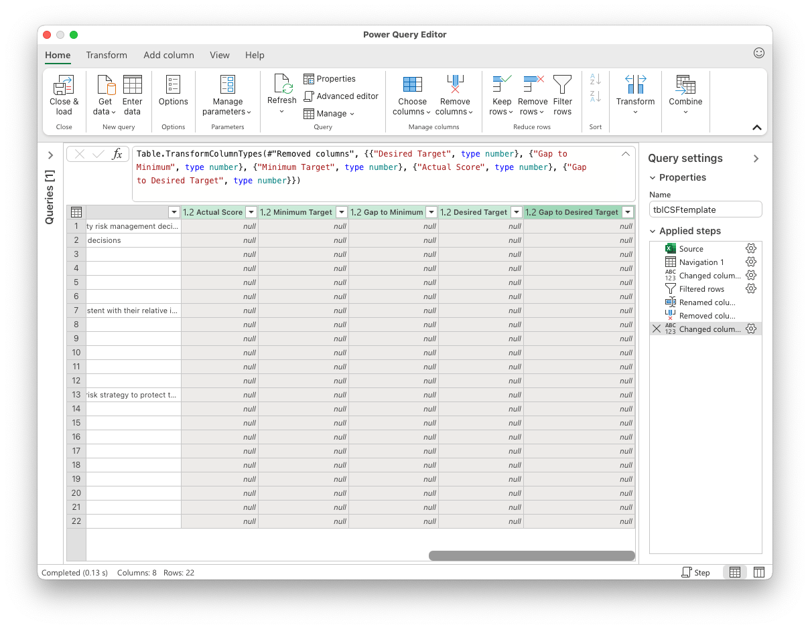Click the fx formula icon
Screen dimensions: 810x629
tap(117, 154)
